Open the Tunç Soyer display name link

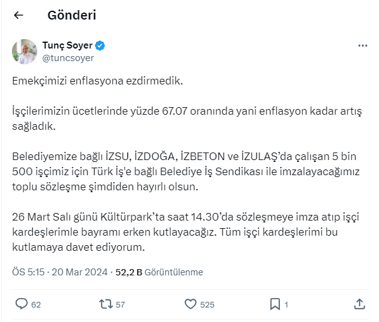tap(67, 46)
